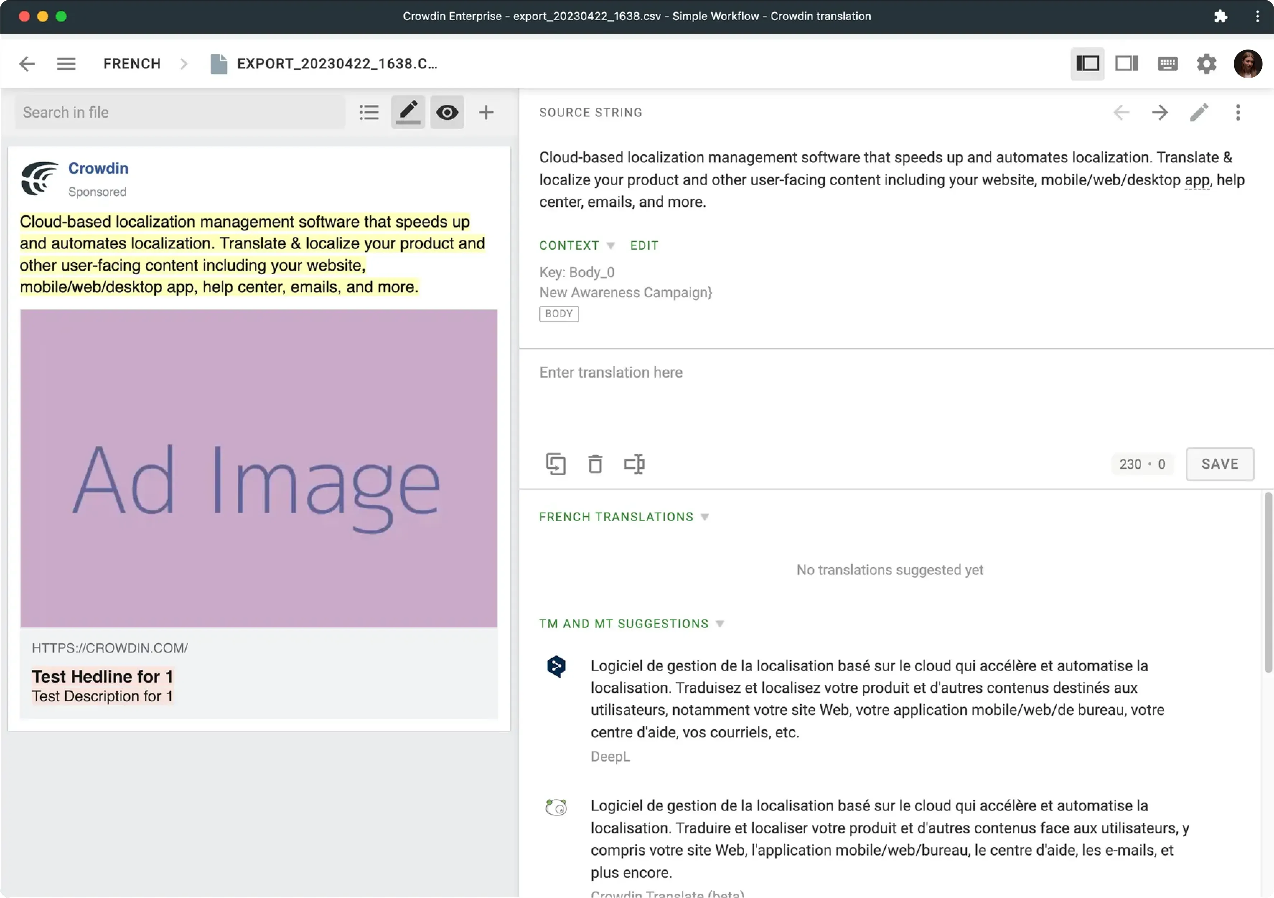This screenshot has height=898, width=1274.
Task: Open editor settings gear
Action: coord(1206,63)
